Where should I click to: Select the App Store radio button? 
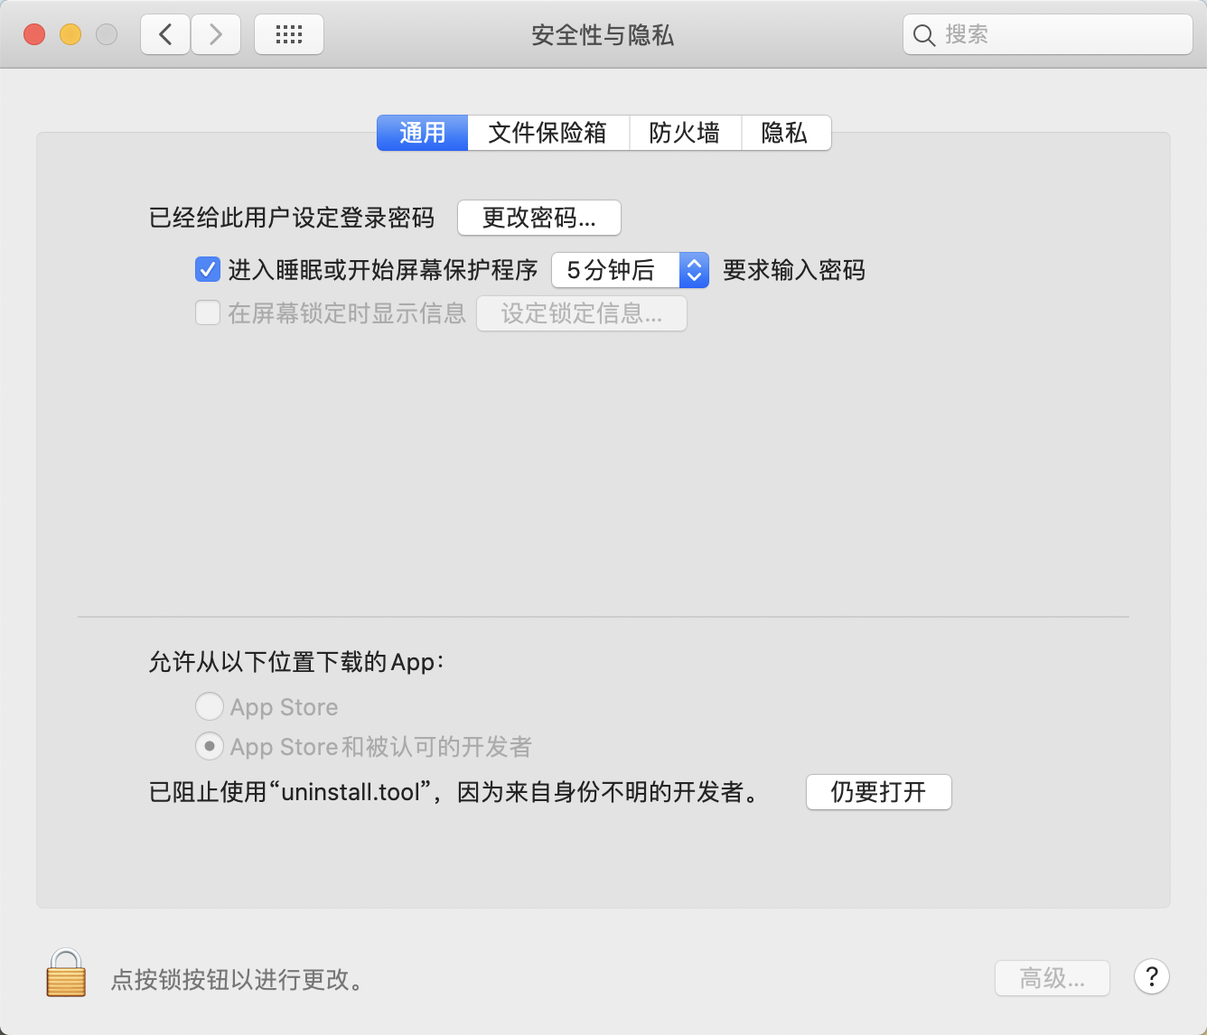(x=210, y=706)
